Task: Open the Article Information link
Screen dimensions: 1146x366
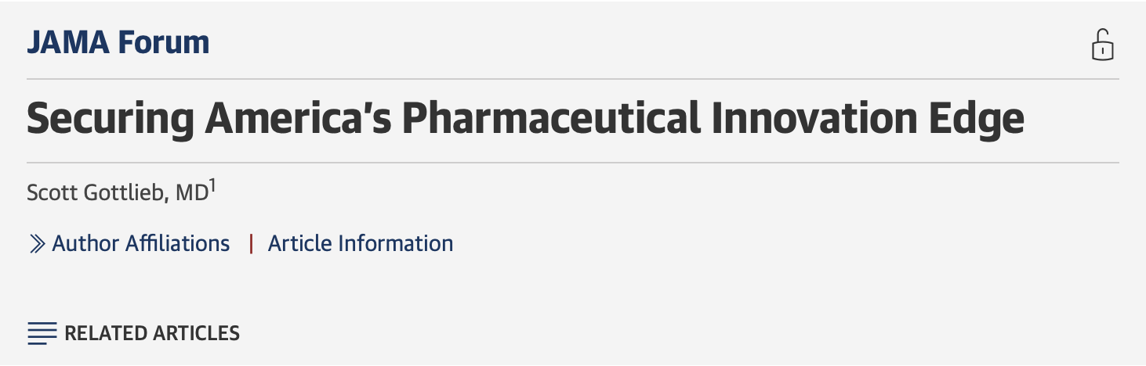Action: tap(361, 244)
